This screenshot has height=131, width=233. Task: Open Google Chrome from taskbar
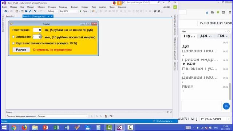14,128
